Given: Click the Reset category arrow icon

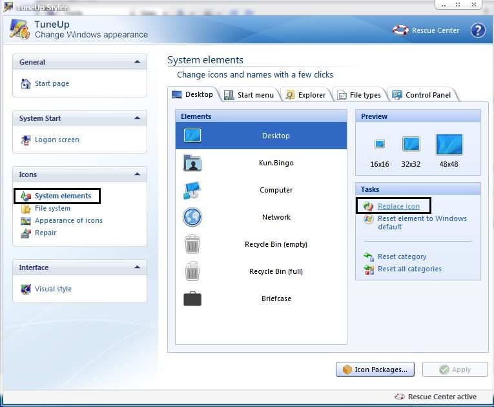Looking at the screenshot, I should pos(369,256).
